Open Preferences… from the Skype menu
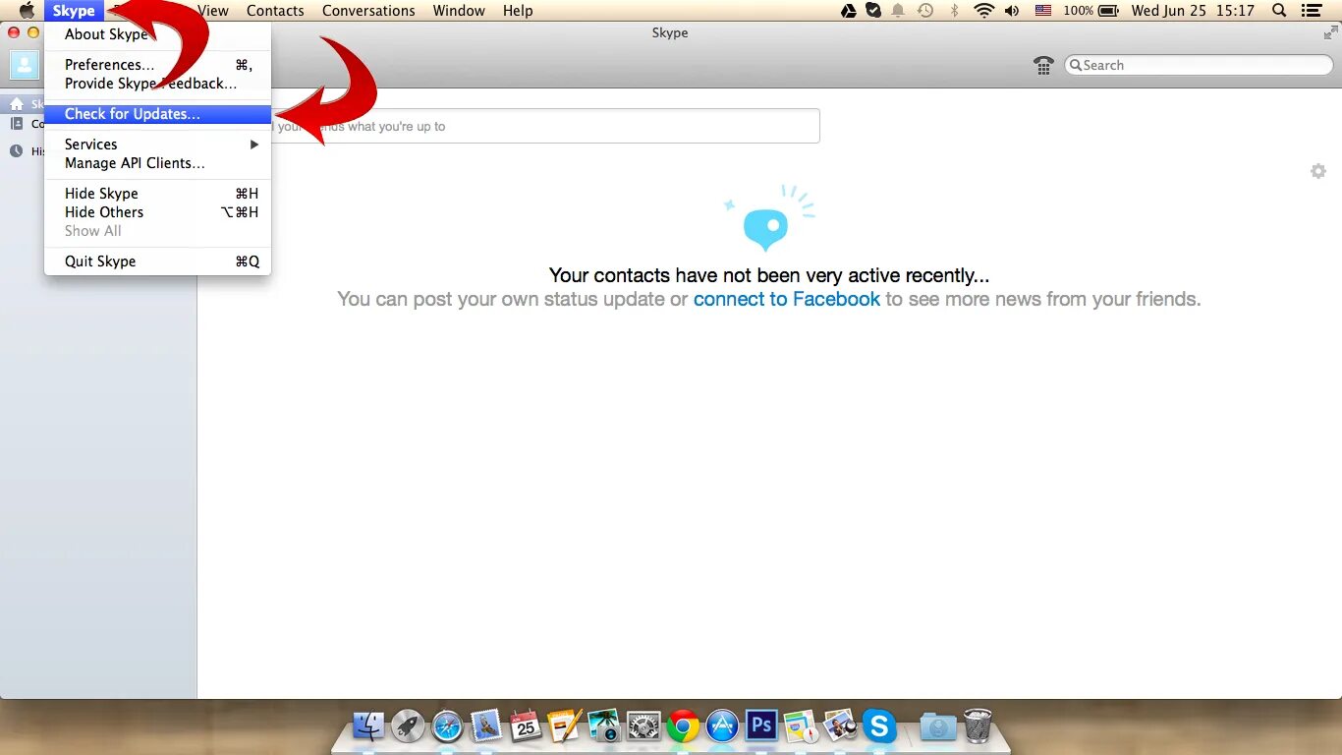 click(157, 65)
